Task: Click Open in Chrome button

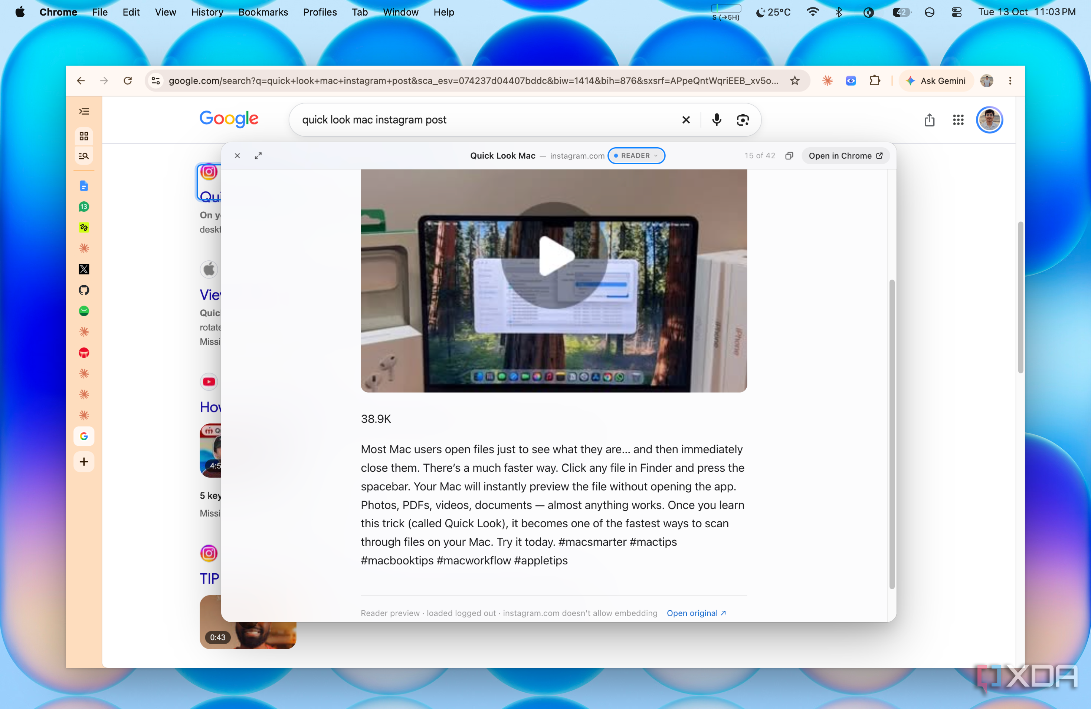Action: pos(846,156)
